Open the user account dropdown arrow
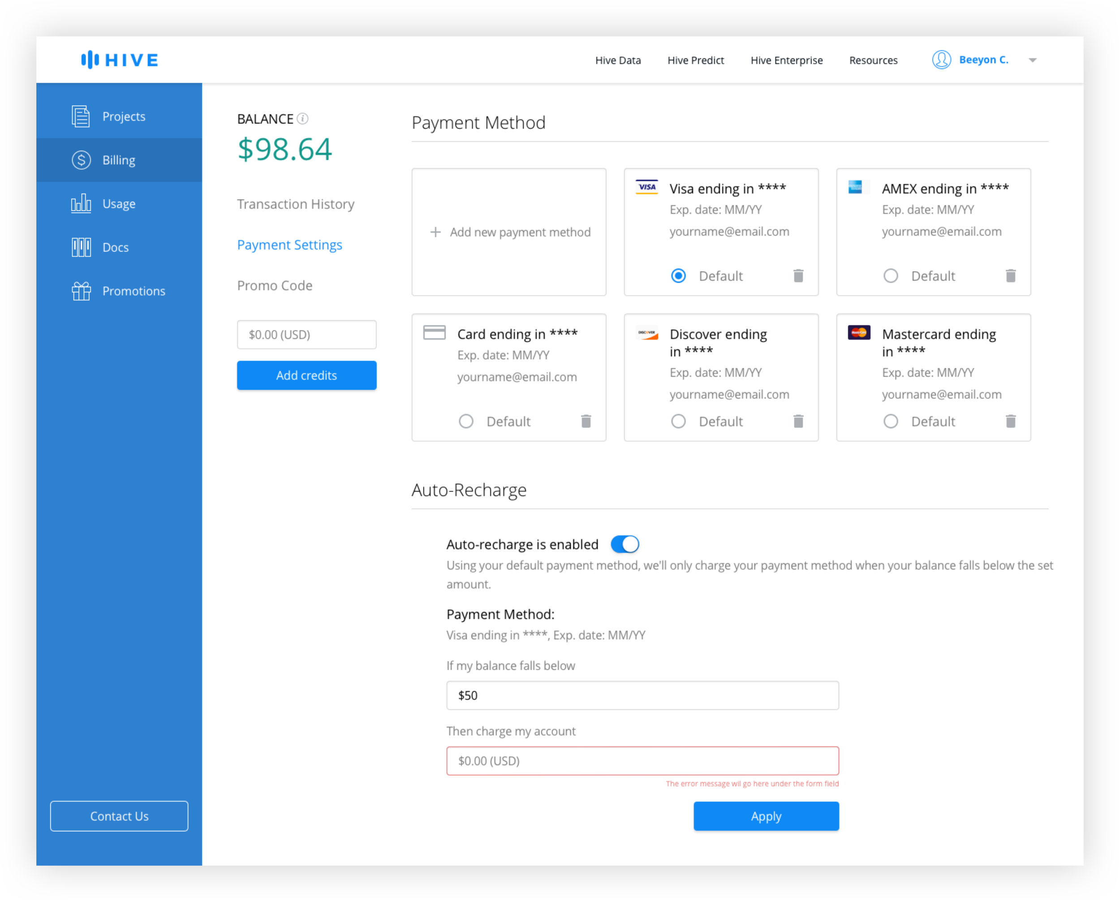1120x902 pixels. click(x=1032, y=60)
